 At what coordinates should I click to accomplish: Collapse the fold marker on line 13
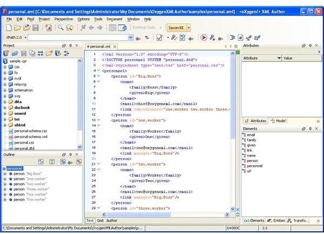pyautogui.click(x=98, y=120)
